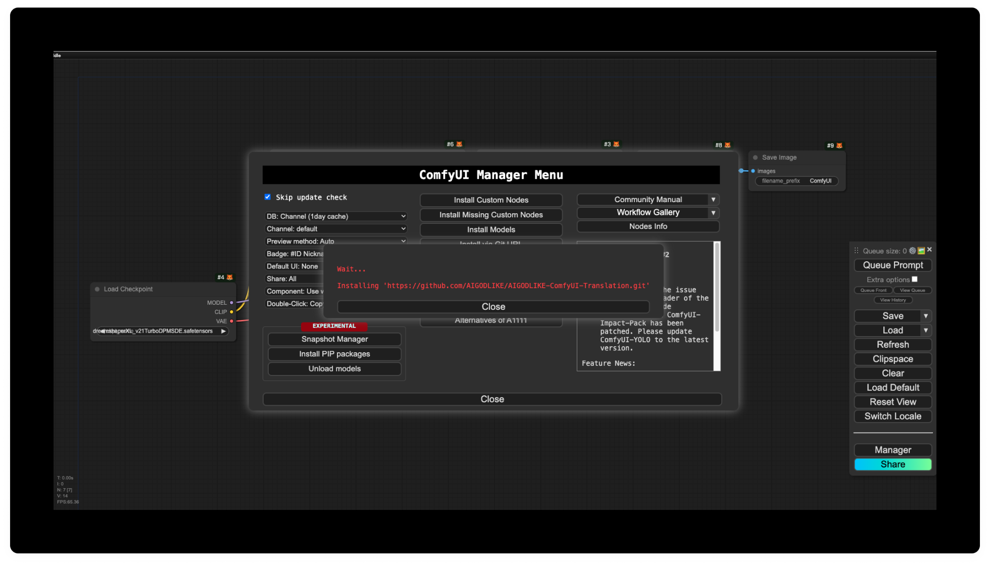
Task: Open Community Manual
Action: [648, 200]
